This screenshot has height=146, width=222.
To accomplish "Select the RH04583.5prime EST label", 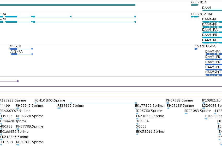I will click(179, 100).
